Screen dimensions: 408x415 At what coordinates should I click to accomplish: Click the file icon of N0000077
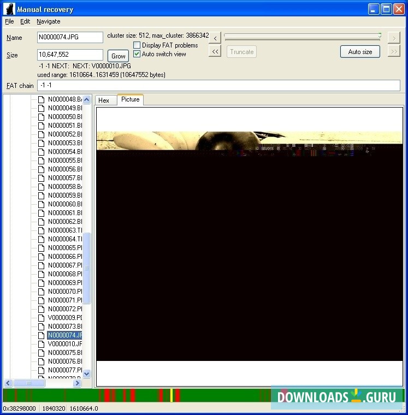(41, 370)
